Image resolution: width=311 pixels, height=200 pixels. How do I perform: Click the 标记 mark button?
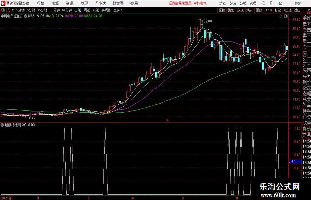(278, 10)
